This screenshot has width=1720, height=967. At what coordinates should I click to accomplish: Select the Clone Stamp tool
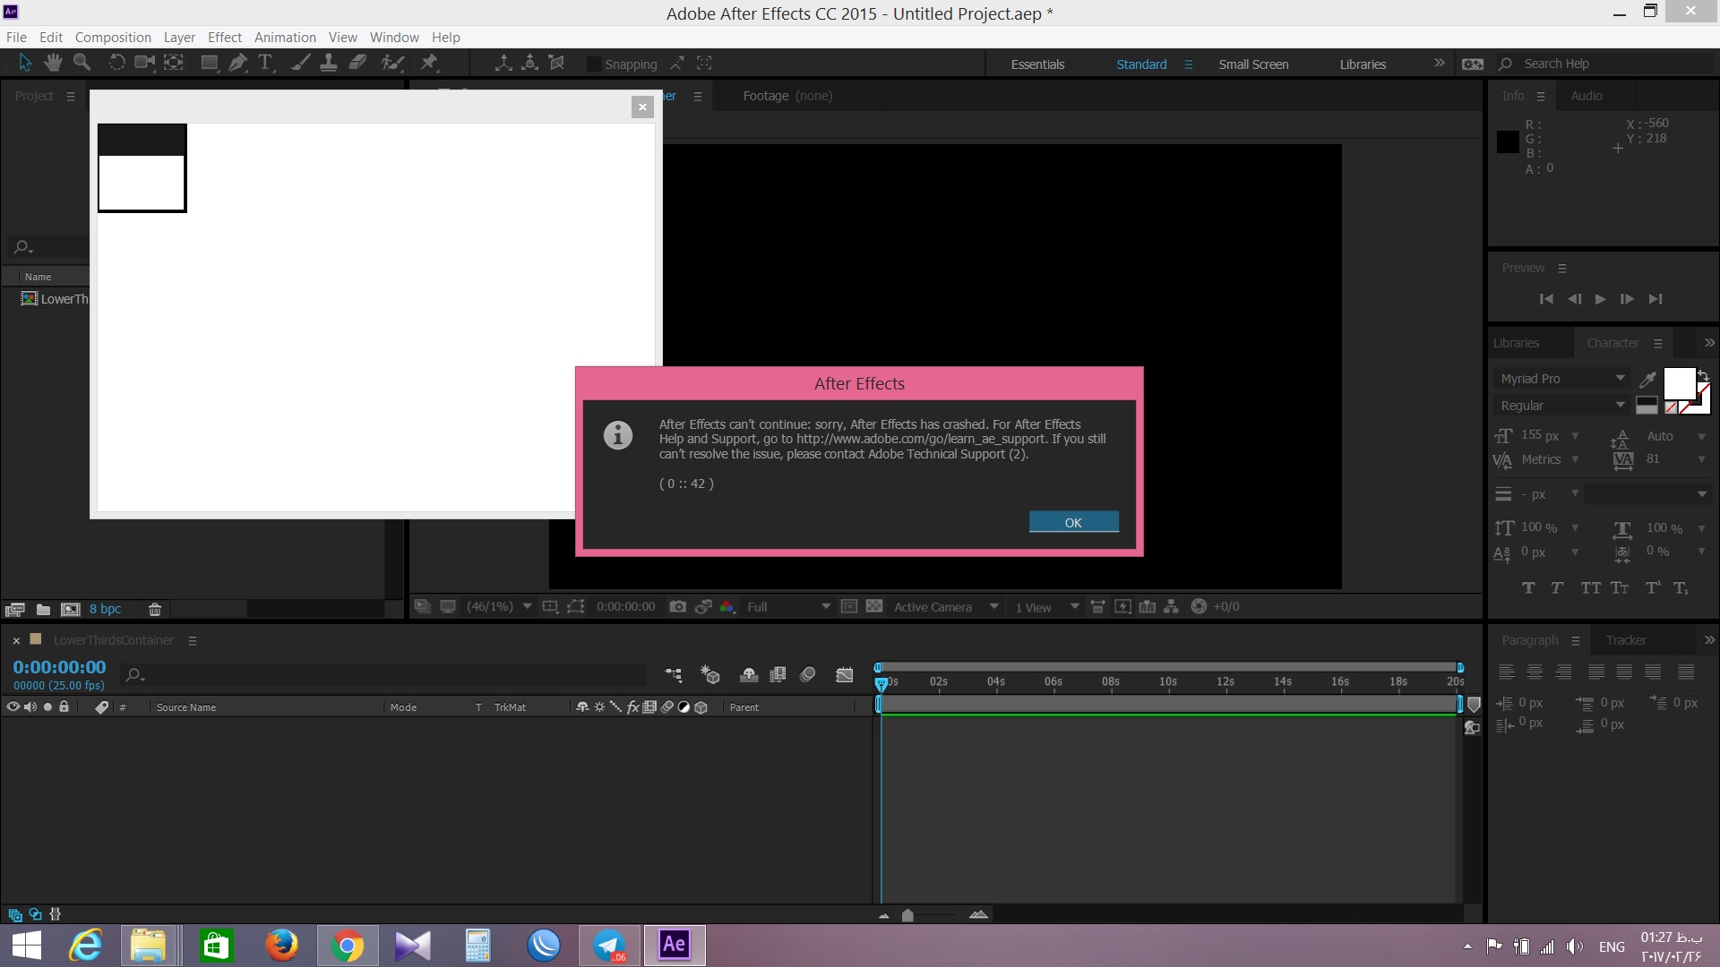[329, 63]
